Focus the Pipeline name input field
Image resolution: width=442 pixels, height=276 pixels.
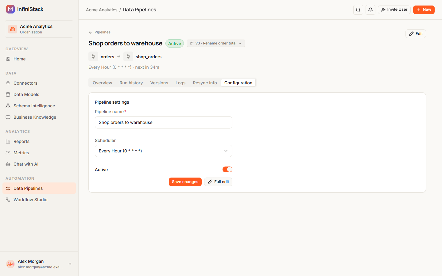click(164, 122)
